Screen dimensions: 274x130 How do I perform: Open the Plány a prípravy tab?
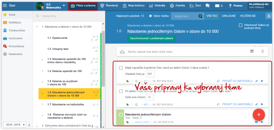point(83,5)
